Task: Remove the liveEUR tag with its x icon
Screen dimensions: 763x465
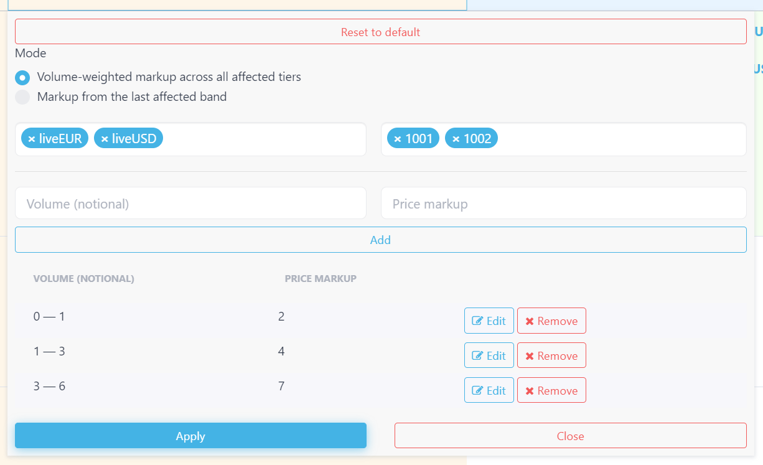Action: [32, 139]
